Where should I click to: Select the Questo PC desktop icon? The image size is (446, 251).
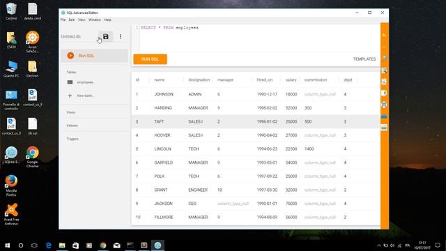11,69
